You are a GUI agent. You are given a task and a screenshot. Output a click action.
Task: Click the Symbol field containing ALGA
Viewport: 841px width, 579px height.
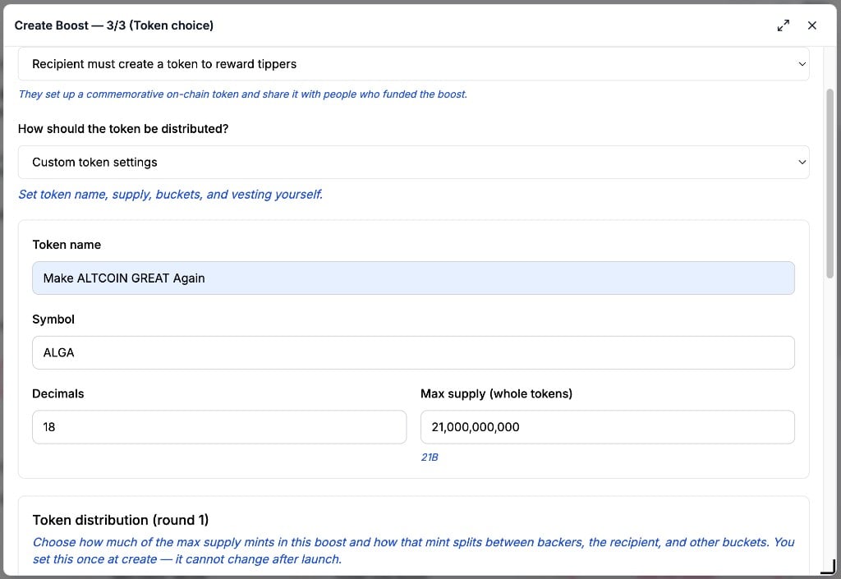pyautogui.click(x=414, y=352)
